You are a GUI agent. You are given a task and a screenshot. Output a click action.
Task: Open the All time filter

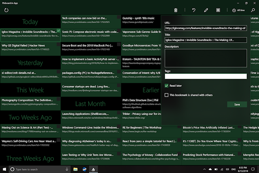[x=238, y=10]
